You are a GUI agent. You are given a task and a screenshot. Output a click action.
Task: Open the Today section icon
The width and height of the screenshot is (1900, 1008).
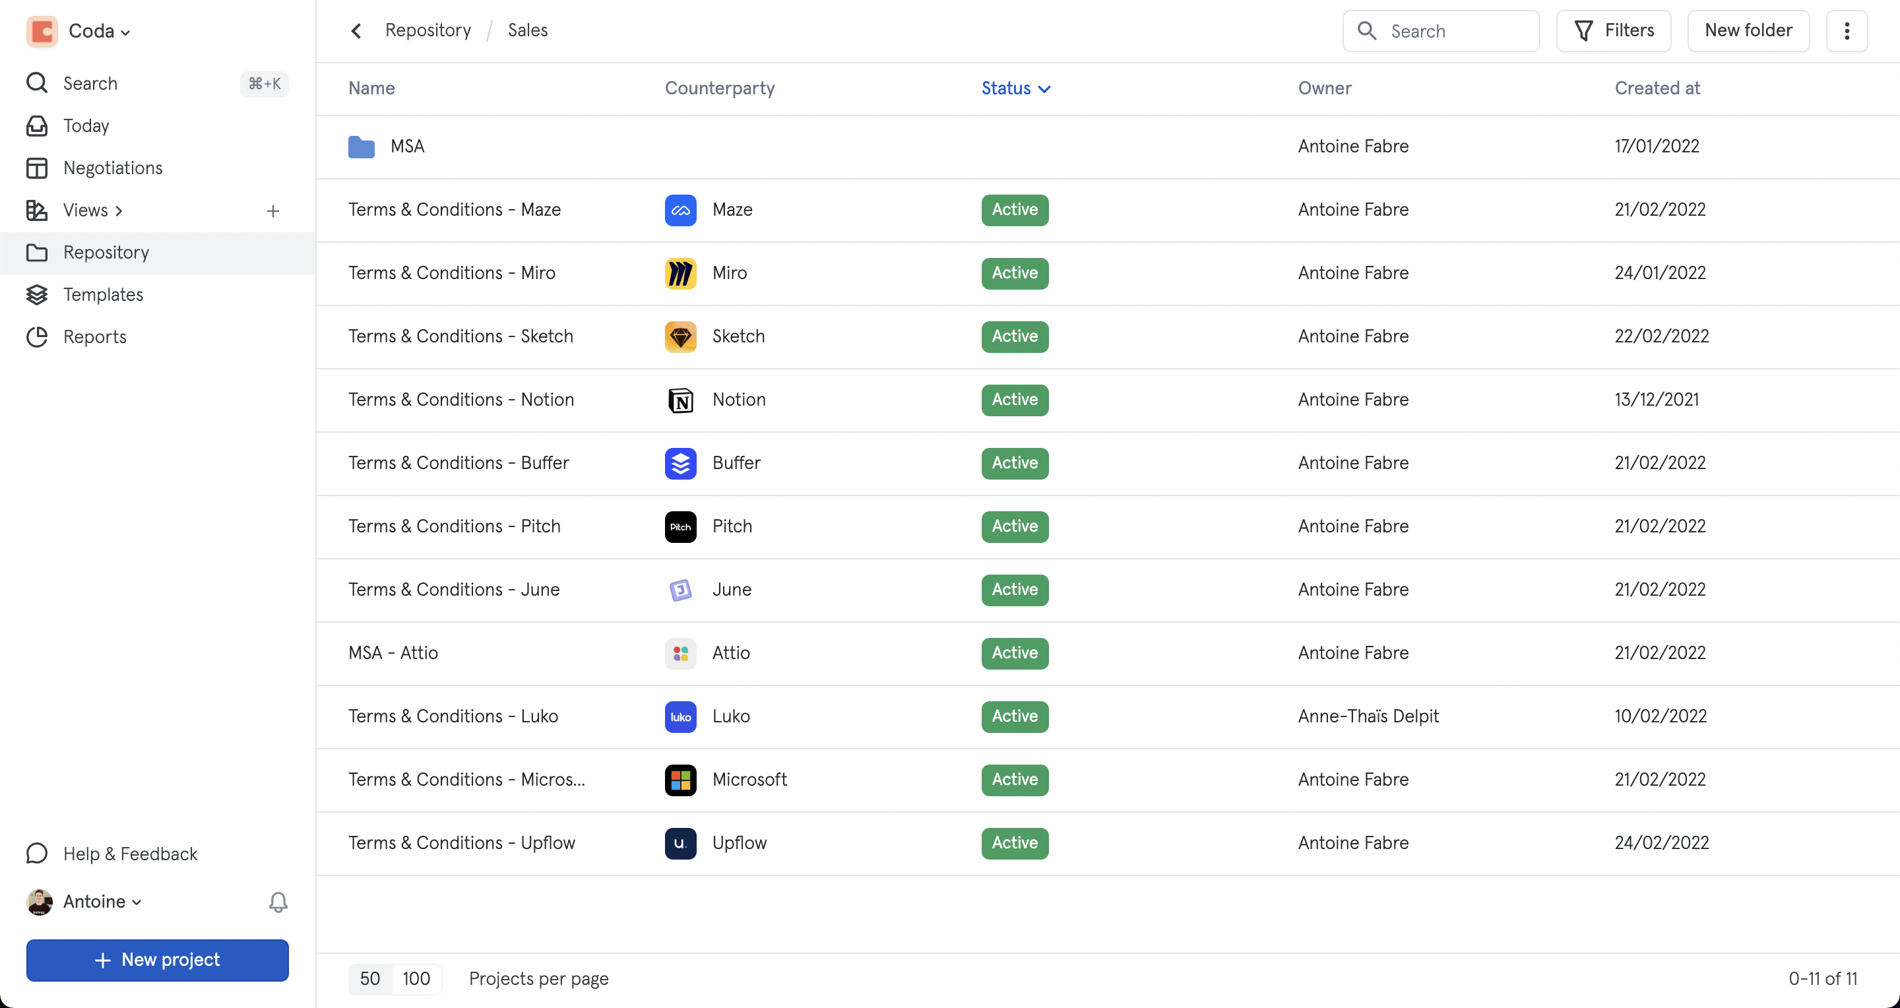37,125
